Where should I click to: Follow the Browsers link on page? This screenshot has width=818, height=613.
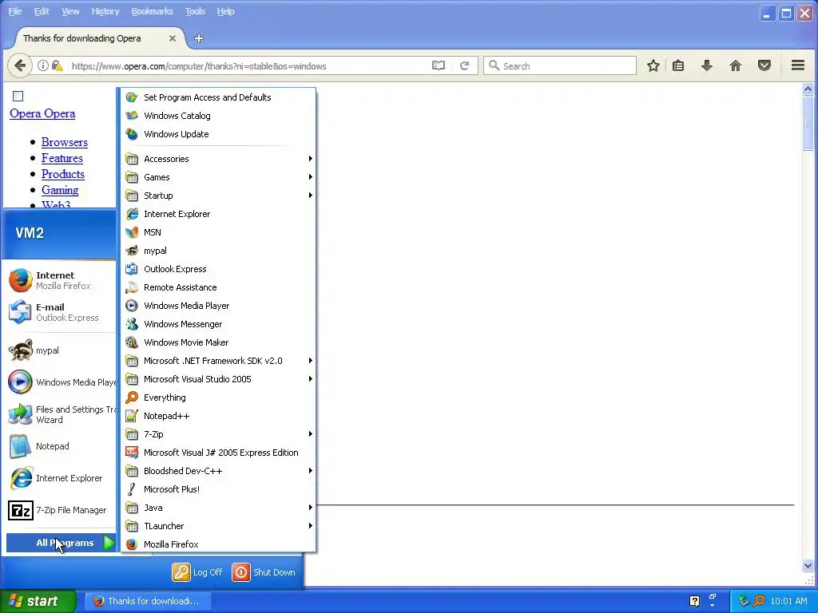click(64, 142)
